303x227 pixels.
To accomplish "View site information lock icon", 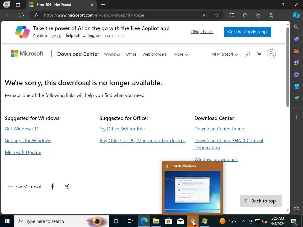I will [37, 15].
